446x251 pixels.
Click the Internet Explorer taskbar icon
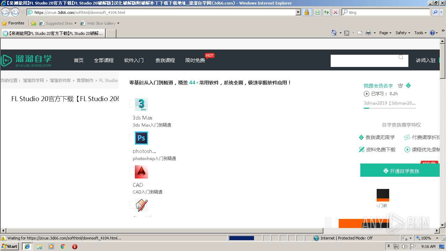(x=27, y=246)
